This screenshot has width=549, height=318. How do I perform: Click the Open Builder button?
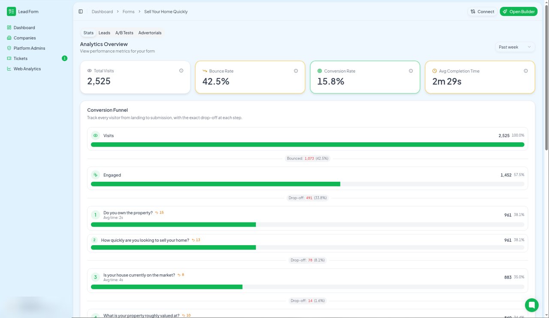(519, 12)
